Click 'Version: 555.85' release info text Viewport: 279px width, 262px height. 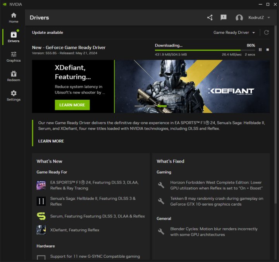coord(65,53)
